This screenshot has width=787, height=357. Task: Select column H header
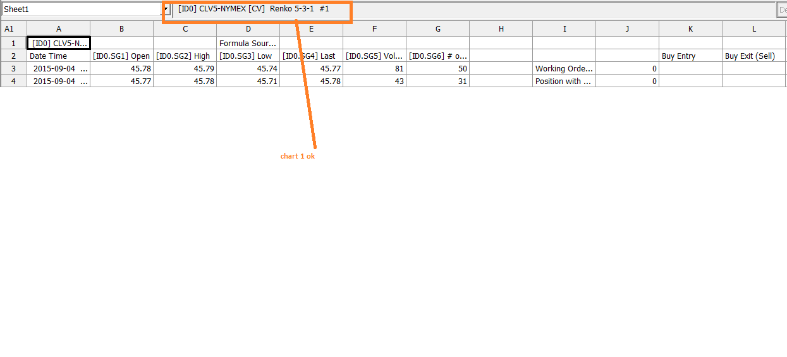(x=501, y=29)
